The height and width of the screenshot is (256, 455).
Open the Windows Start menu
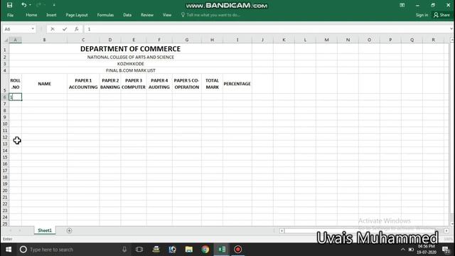coord(9,250)
